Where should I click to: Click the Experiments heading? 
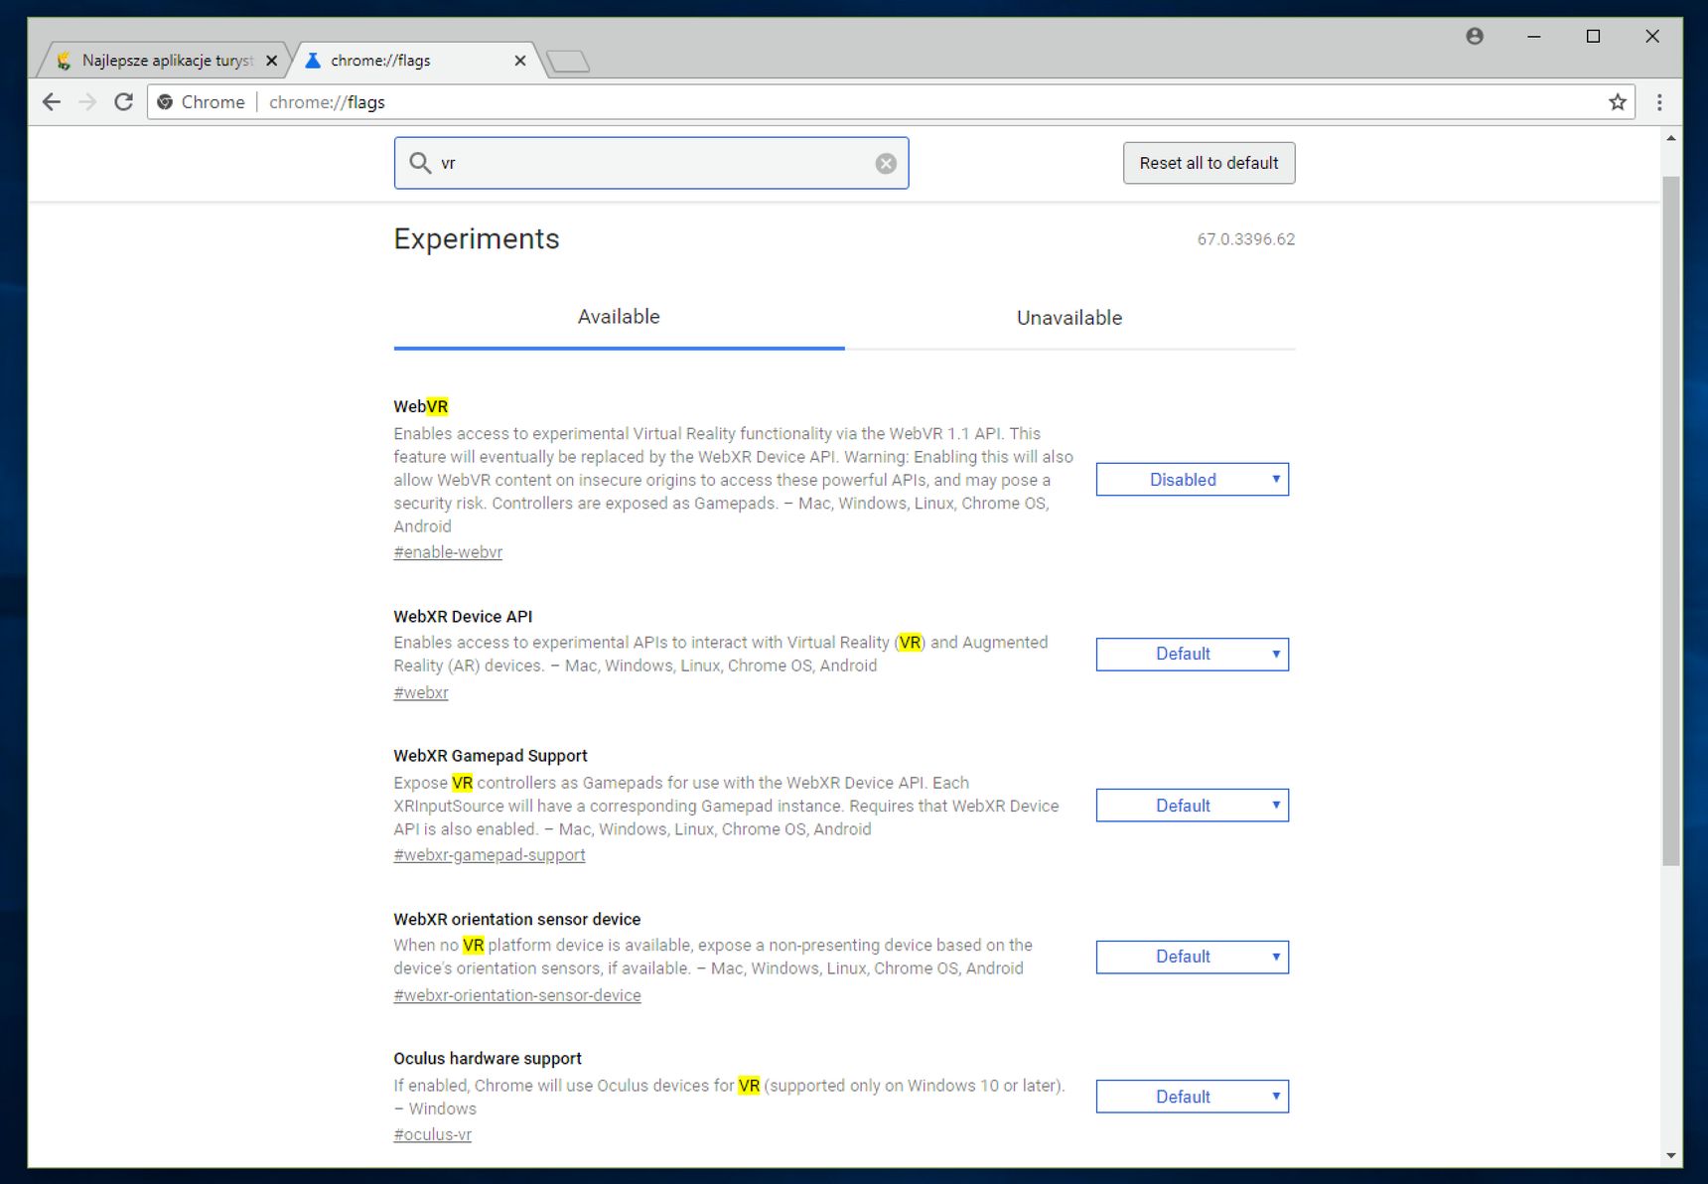coord(477,239)
